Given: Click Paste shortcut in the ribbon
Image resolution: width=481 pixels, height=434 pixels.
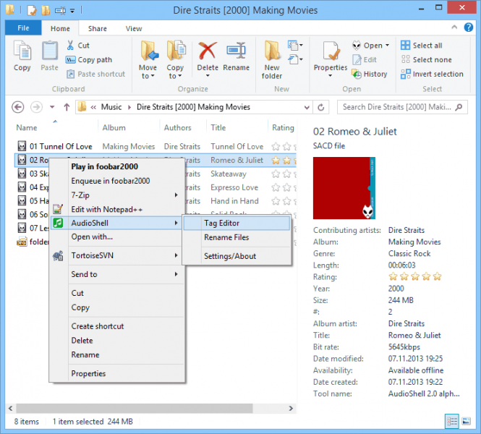Looking at the screenshot, I should point(95,74).
